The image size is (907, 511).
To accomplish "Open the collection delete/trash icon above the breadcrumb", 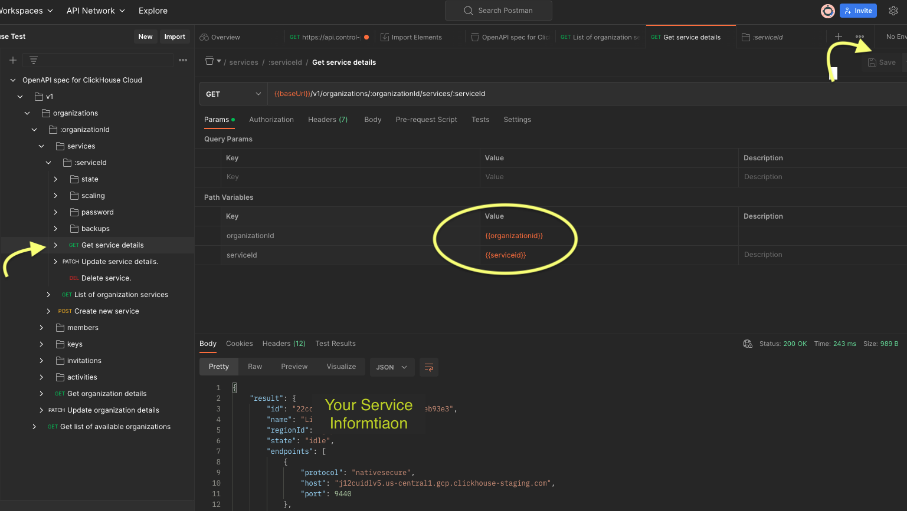I will 209,62.
